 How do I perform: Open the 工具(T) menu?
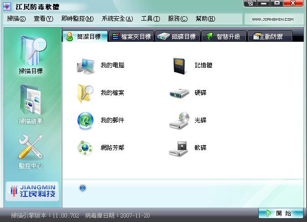point(151,19)
